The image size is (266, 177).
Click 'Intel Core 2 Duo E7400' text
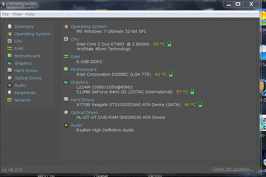(x=100, y=44)
